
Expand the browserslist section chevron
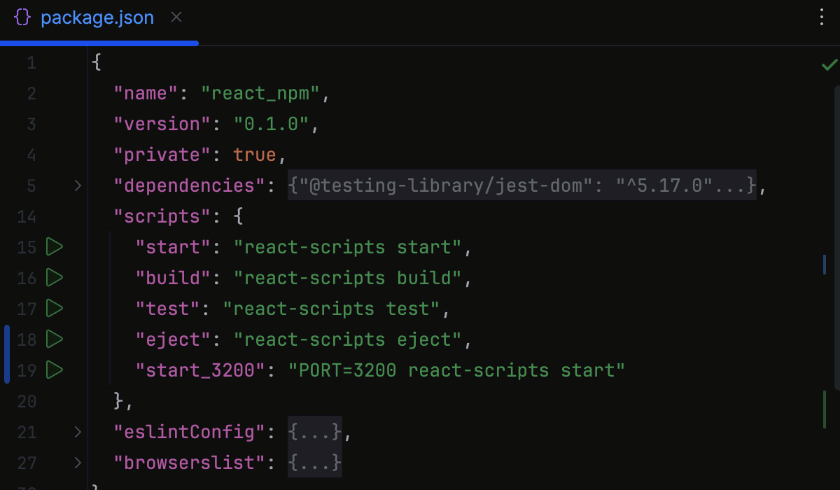(77, 463)
